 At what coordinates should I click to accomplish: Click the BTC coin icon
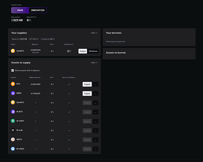(13, 84)
